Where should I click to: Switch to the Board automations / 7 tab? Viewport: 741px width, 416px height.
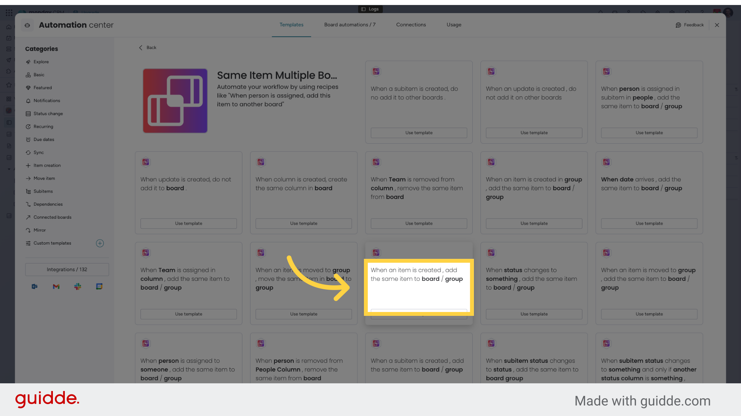click(350, 25)
